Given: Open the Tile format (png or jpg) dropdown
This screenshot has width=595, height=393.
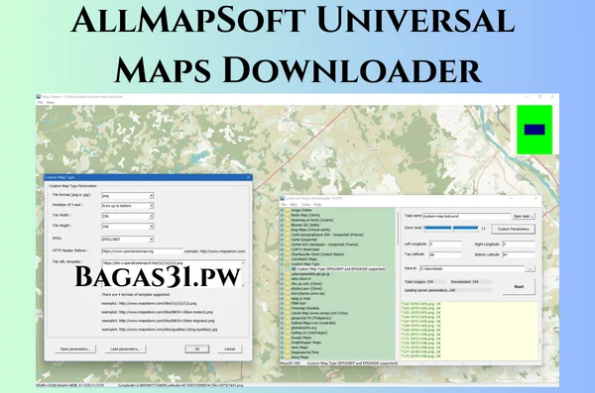Looking at the screenshot, I should click(x=151, y=196).
